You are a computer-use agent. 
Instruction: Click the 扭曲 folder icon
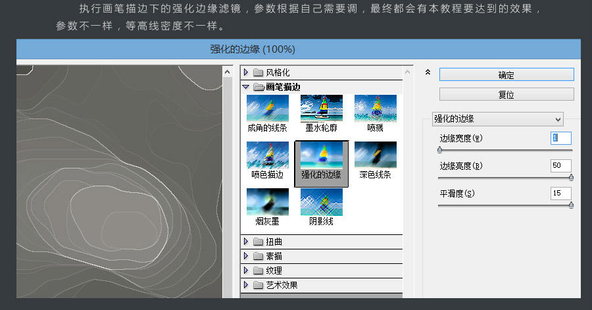[x=259, y=242]
